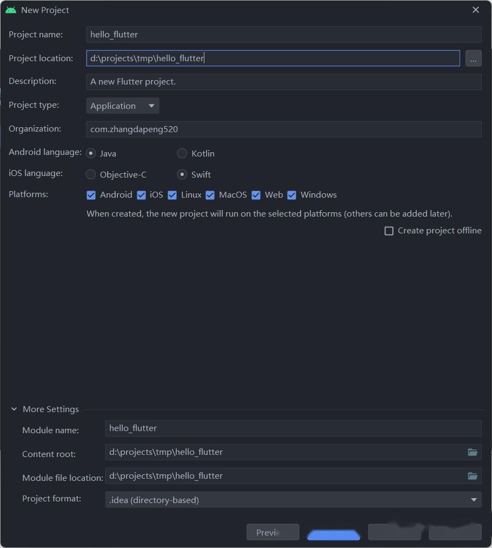Click the Android logo in title bar
492x548 pixels.
click(11, 10)
